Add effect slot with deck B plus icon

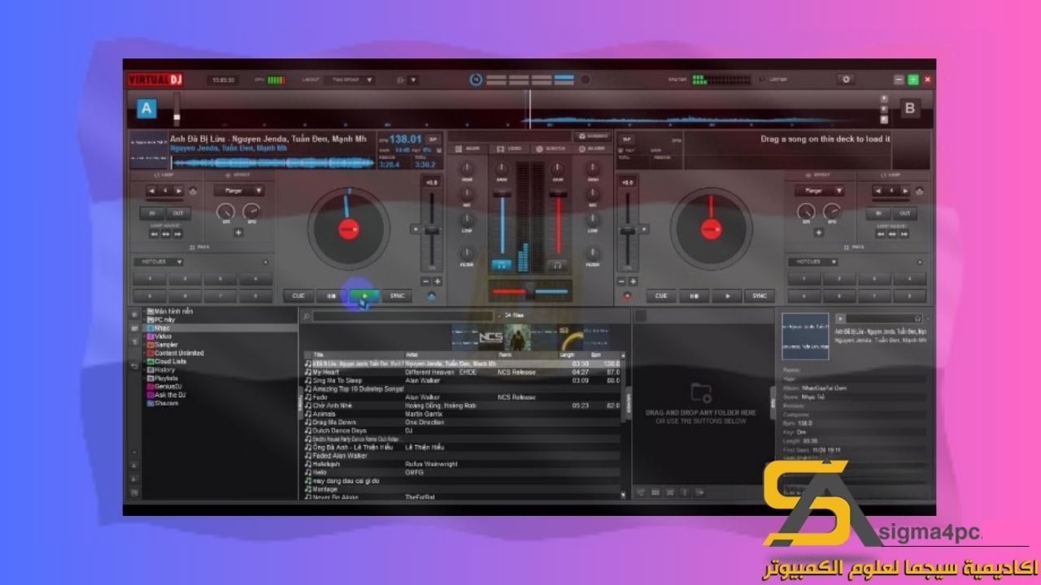click(x=819, y=232)
